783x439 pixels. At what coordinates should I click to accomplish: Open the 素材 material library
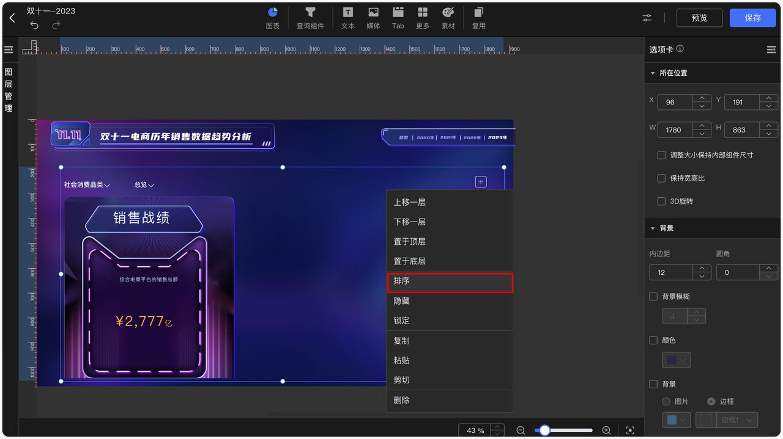click(x=448, y=18)
